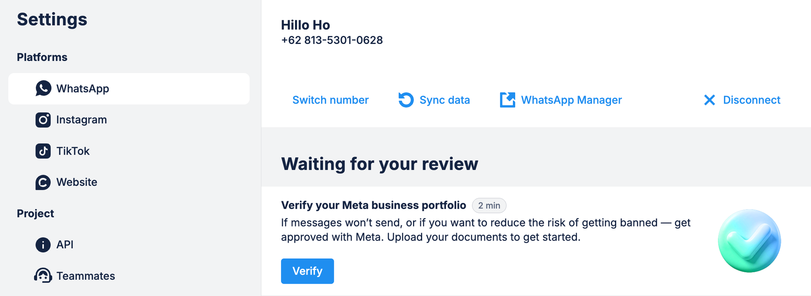The image size is (811, 296).
Task: Click the Teammates headset icon
Action: coord(43,276)
